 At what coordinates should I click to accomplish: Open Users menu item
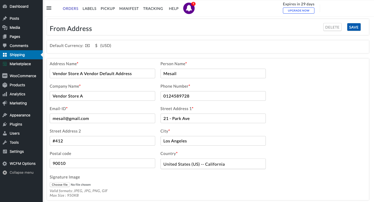click(21, 133)
